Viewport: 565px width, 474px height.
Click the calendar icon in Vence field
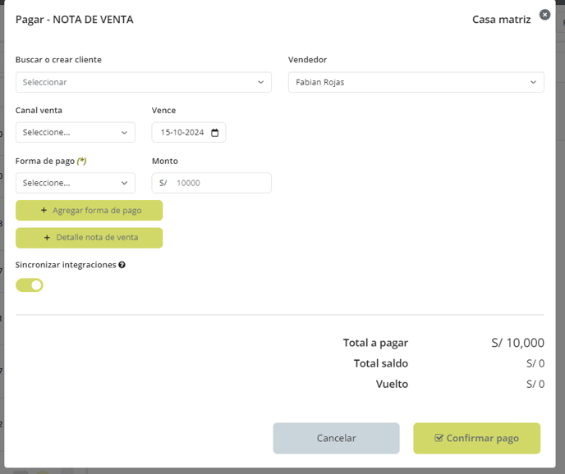(x=215, y=133)
